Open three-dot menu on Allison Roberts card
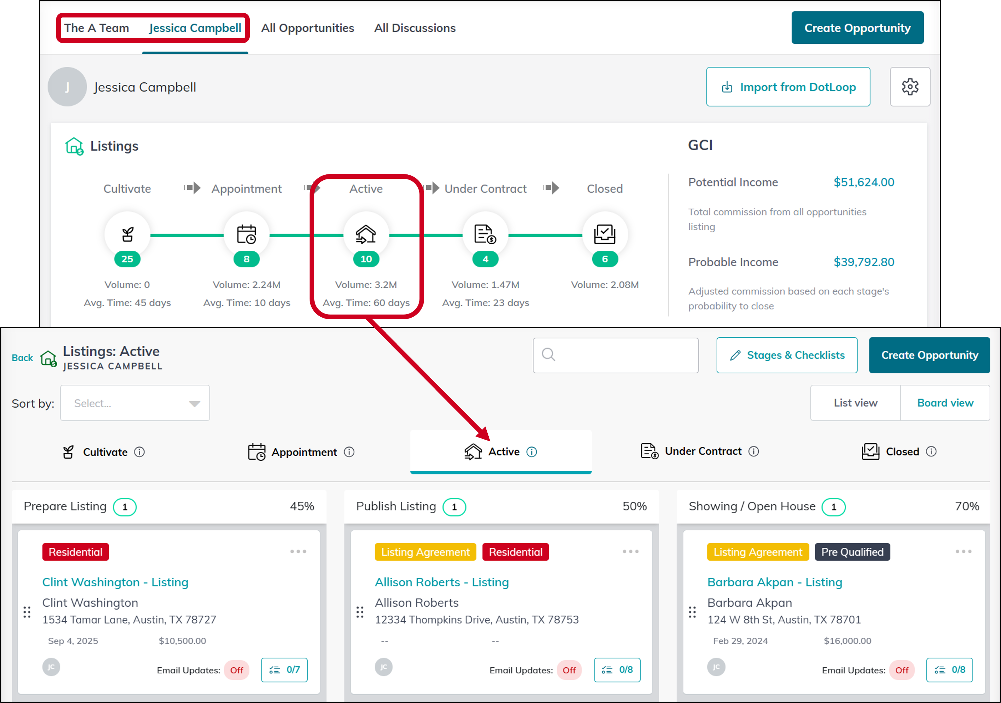This screenshot has width=1001, height=703. pos(630,551)
